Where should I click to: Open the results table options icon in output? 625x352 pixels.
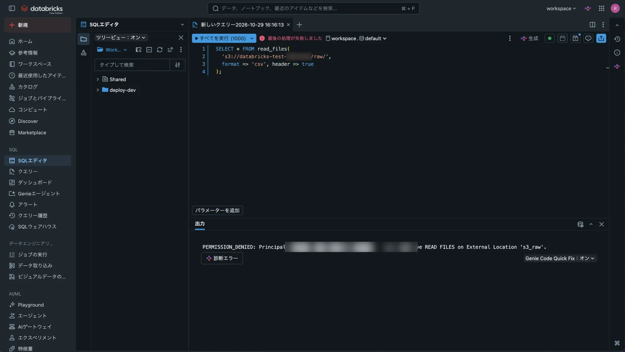580,225
